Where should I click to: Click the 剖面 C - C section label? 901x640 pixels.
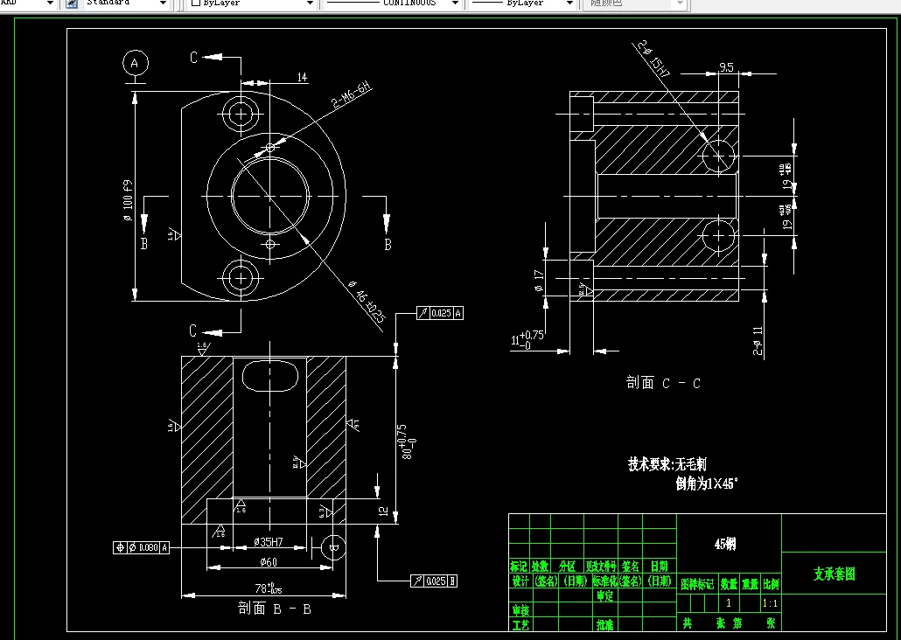pyautogui.click(x=663, y=383)
